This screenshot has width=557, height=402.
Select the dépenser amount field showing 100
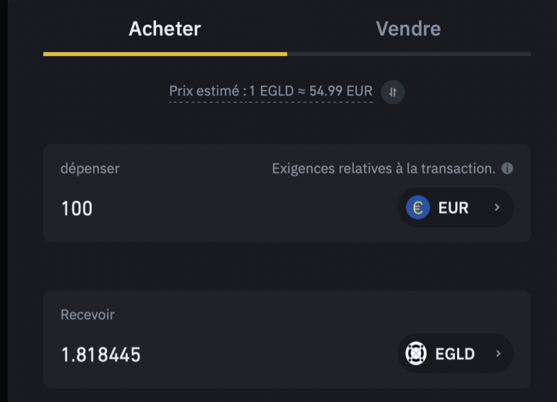pyautogui.click(x=77, y=207)
